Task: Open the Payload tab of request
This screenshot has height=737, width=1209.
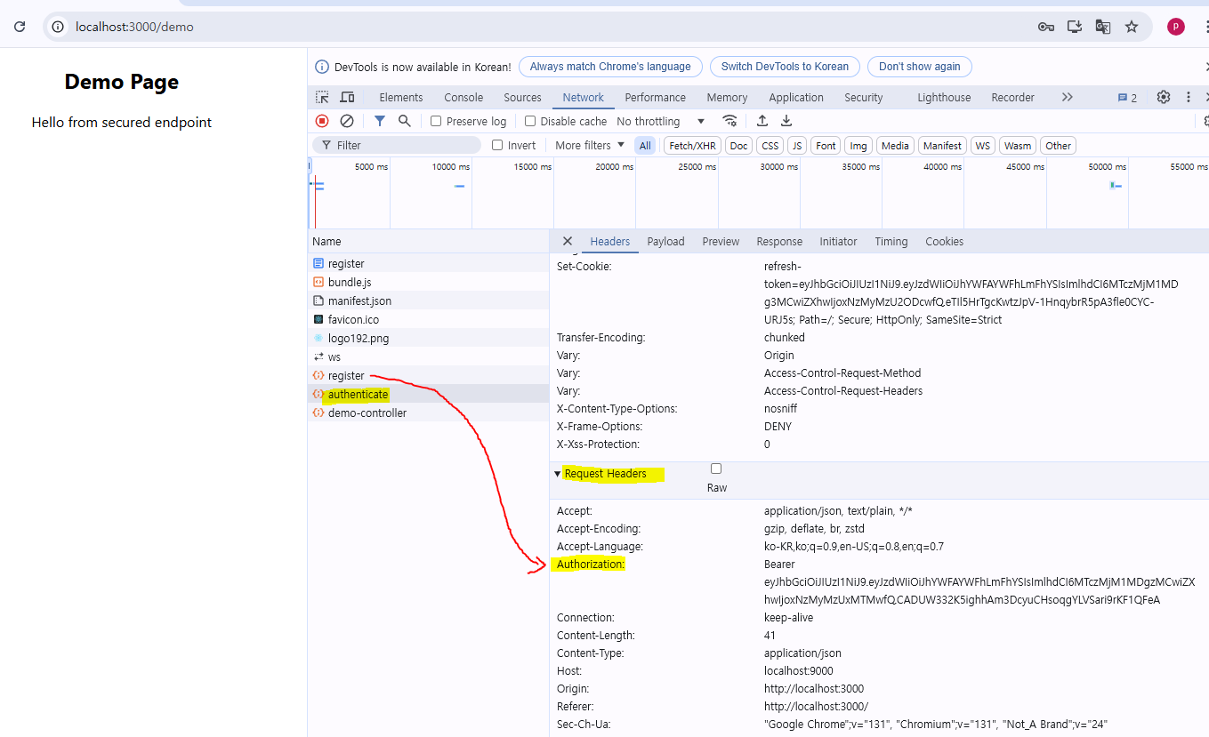Action: coord(665,242)
